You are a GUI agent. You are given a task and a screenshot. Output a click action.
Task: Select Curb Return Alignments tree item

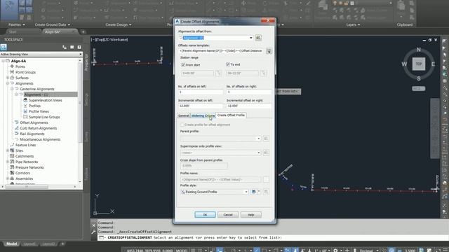(39, 128)
